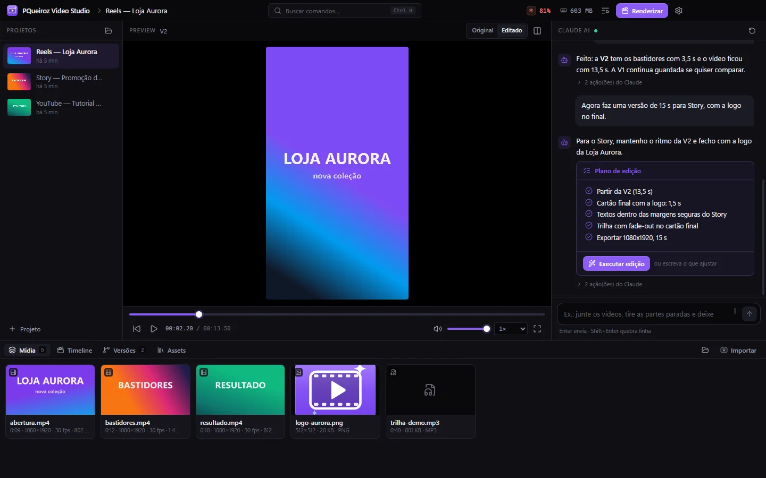Open the 'Story — Promoção' project
Screen dimensions: 766x478
pos(61,82)
